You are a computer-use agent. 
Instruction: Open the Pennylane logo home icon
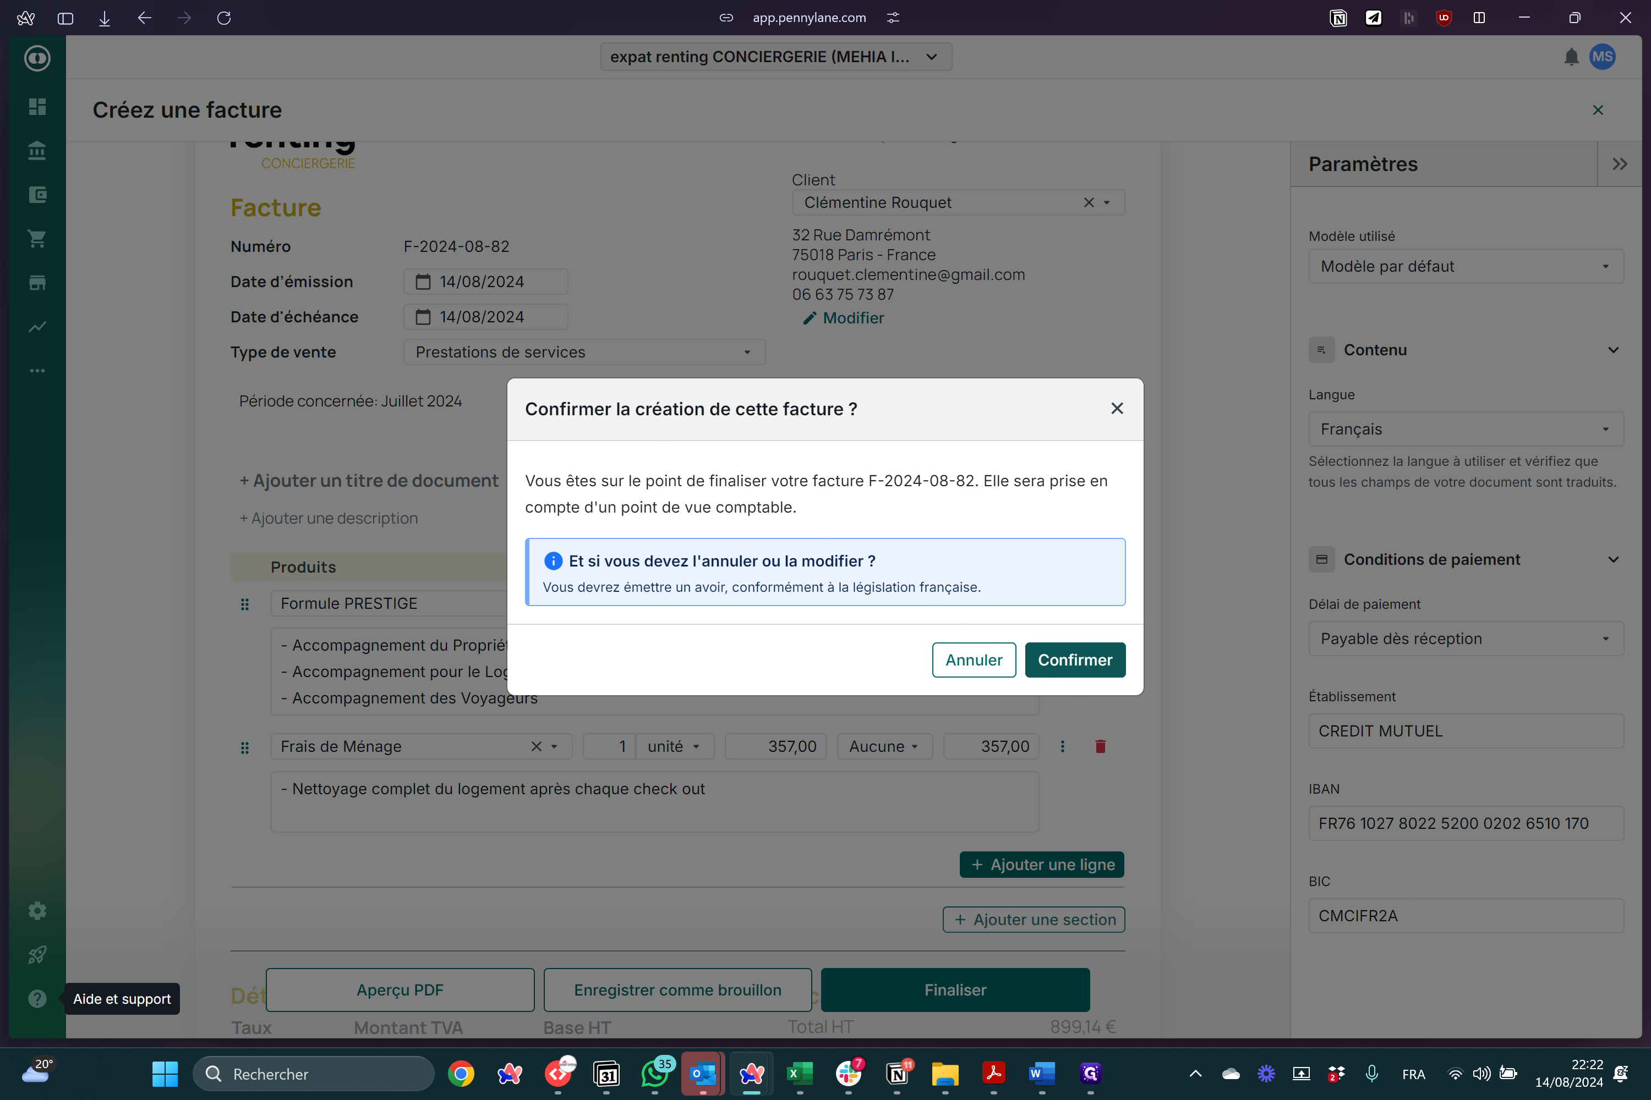point(37,58)
